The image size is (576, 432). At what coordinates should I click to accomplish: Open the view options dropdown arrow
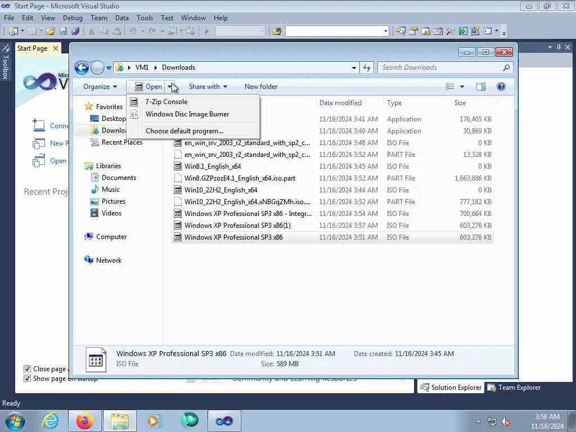pyautogui.click(x=462, y=87)
